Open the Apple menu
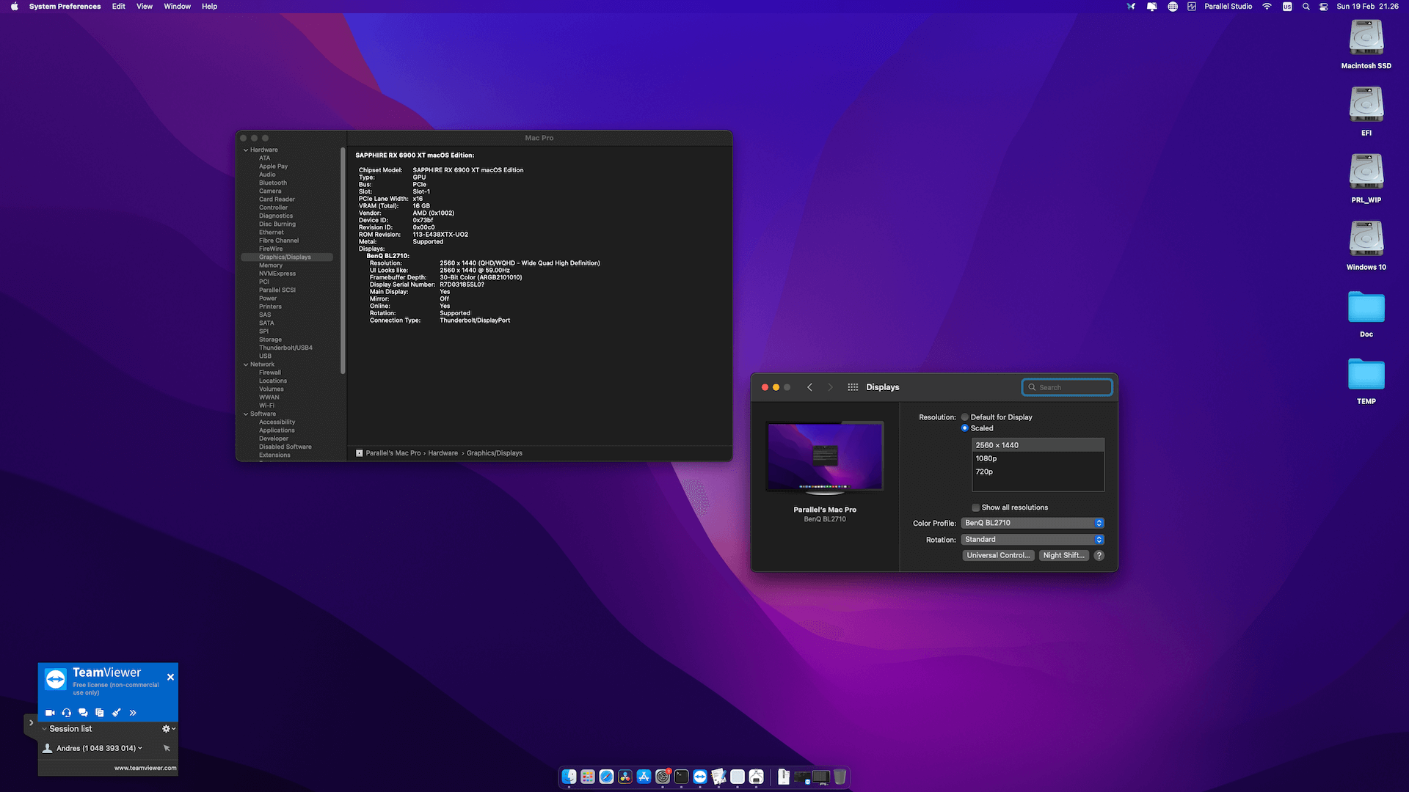The image size is (1409, 792). point(13,7)
